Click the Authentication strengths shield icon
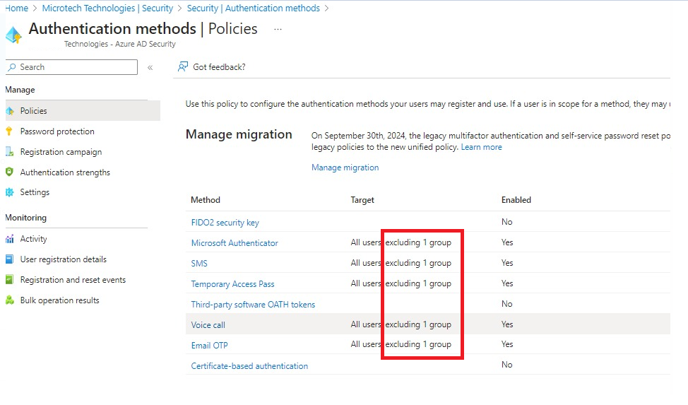688x405 pixels. click(9, 172)
